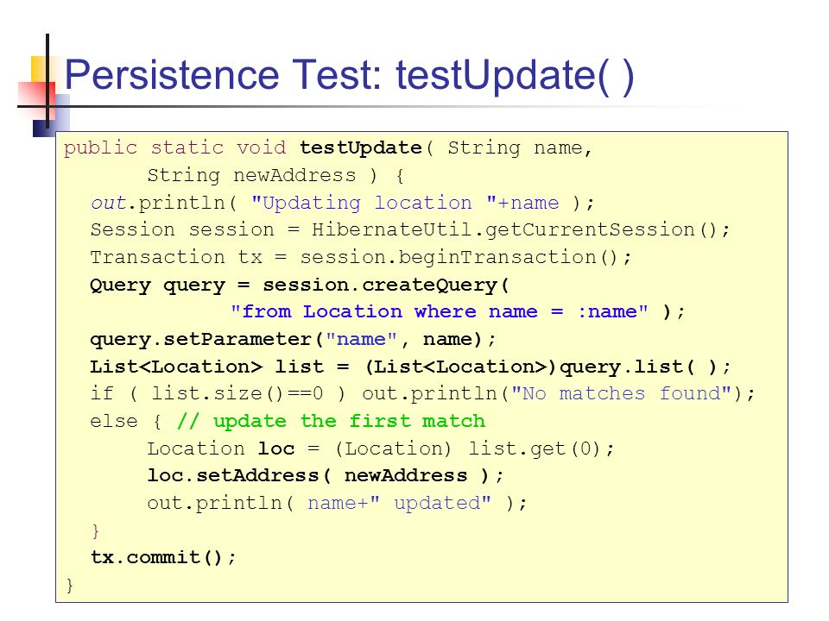
Task: Click 'session.beginTransaction()' call
Action: (x=459, y=258)
